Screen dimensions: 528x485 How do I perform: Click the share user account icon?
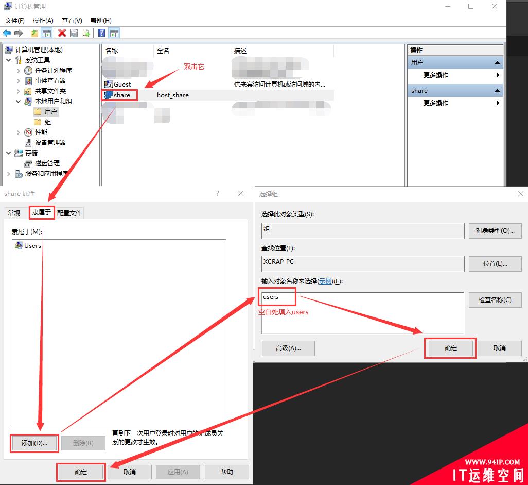point(108,95)
